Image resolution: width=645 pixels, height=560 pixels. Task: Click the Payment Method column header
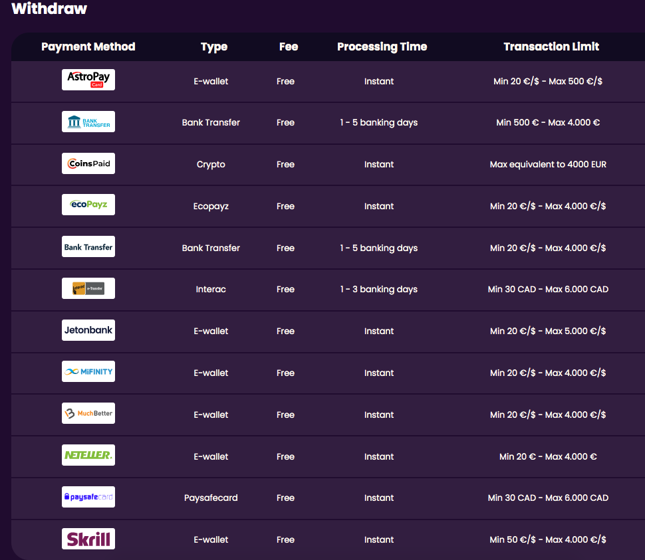pyautogui.click(x=88, y=47)
